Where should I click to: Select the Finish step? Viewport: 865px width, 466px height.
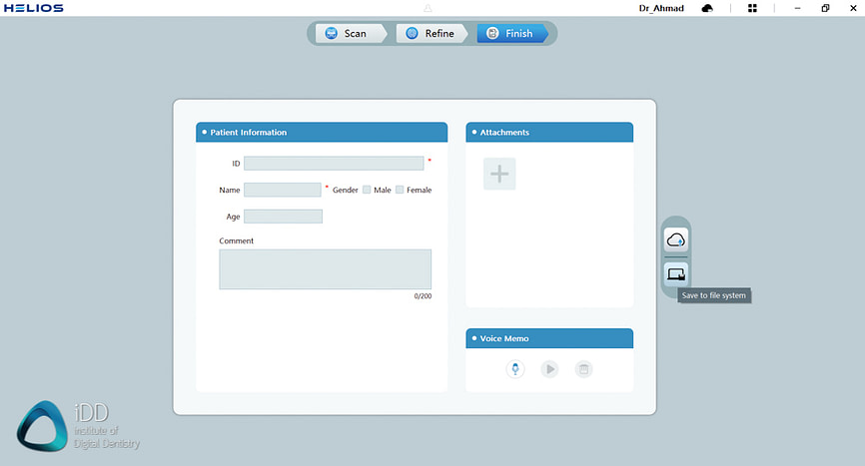point(509,33)
